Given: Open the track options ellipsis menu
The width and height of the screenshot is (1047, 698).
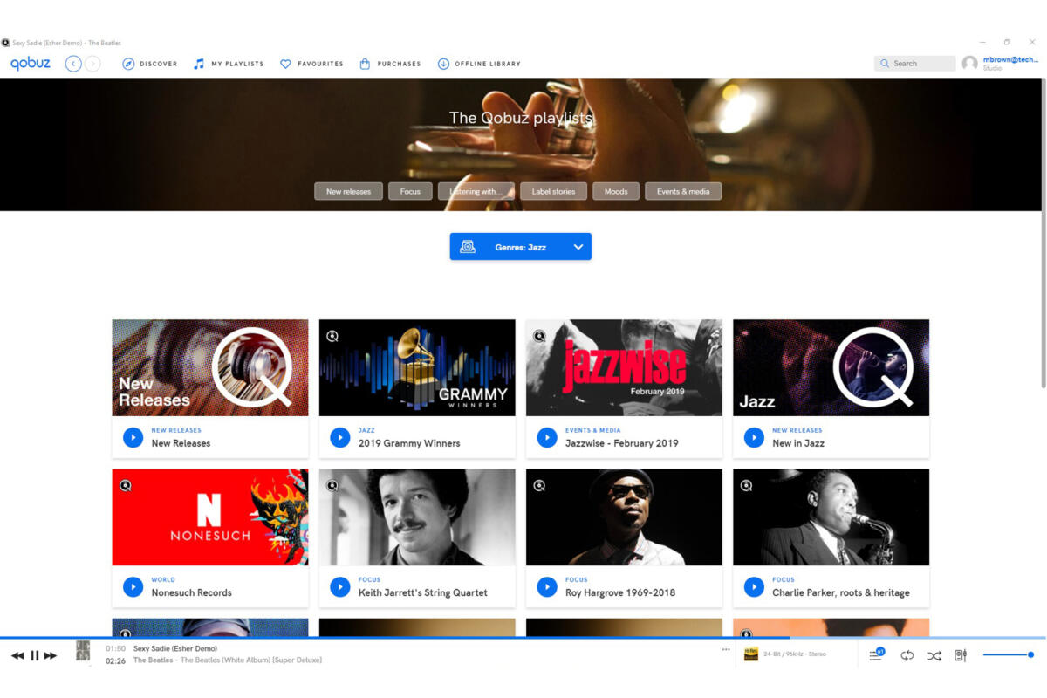Looking at the screenshot, I should 726,649.
